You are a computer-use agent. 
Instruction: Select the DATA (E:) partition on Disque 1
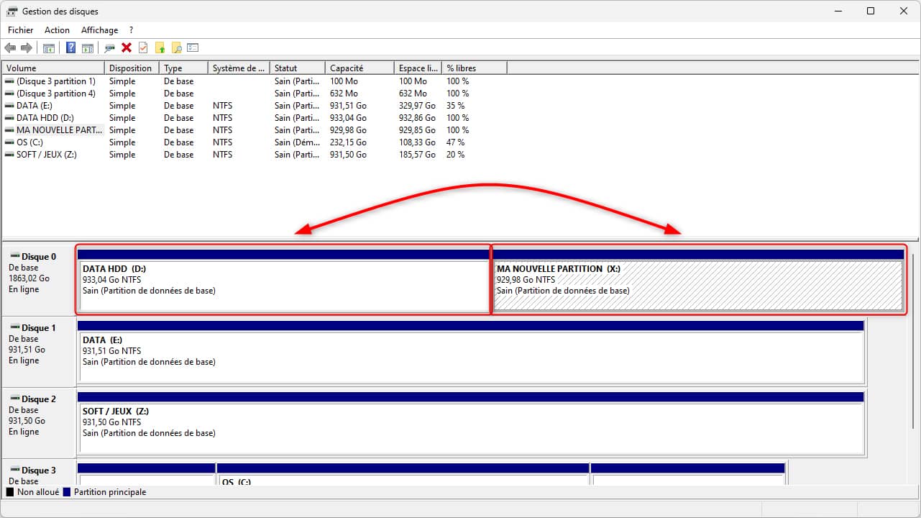click(471, 351)
